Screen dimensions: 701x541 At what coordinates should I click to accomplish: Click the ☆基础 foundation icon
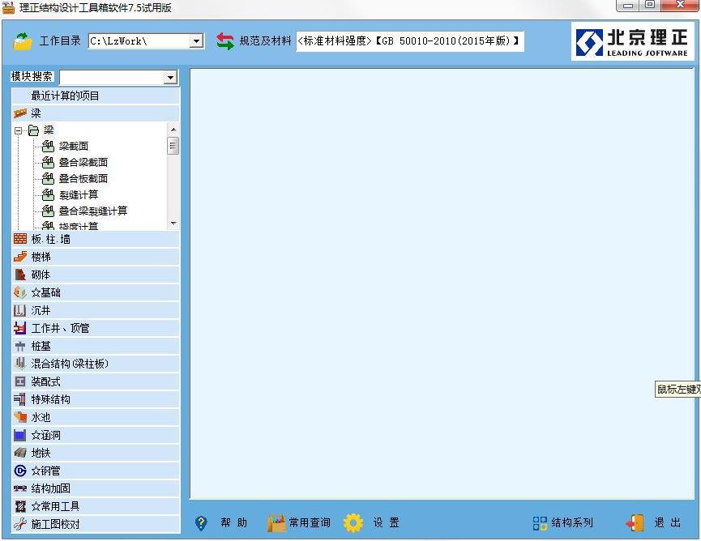[x=20, y=292]
